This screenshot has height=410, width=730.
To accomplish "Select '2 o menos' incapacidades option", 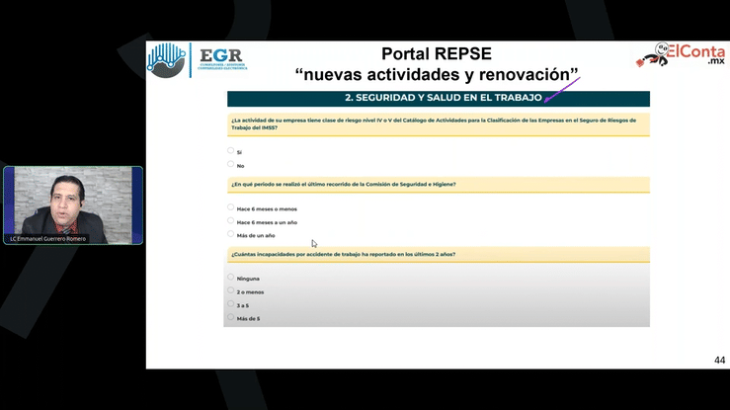I will (x=230, y=290).
